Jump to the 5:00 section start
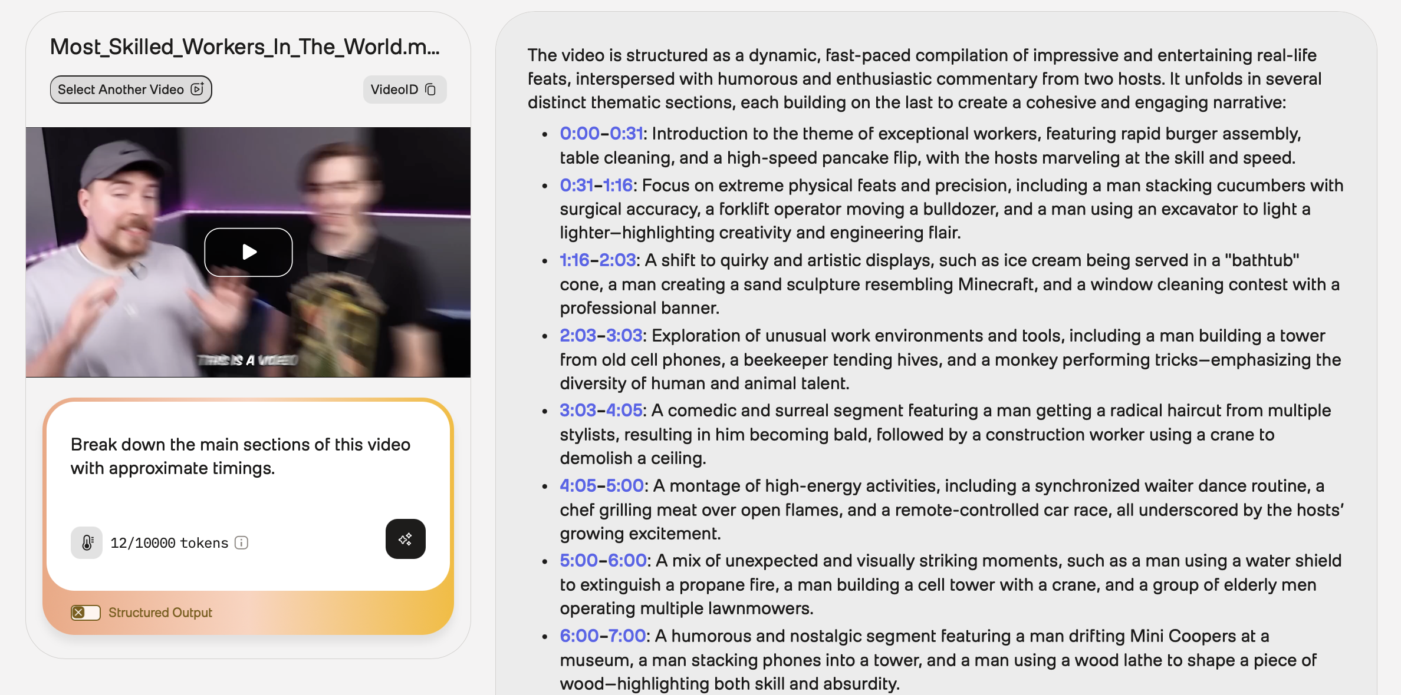 578,561
